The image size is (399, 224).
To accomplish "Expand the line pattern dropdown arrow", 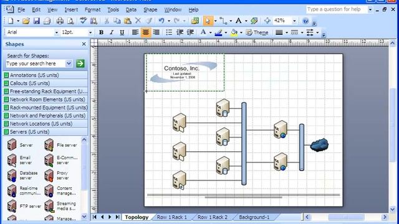I will coord(302,32).
